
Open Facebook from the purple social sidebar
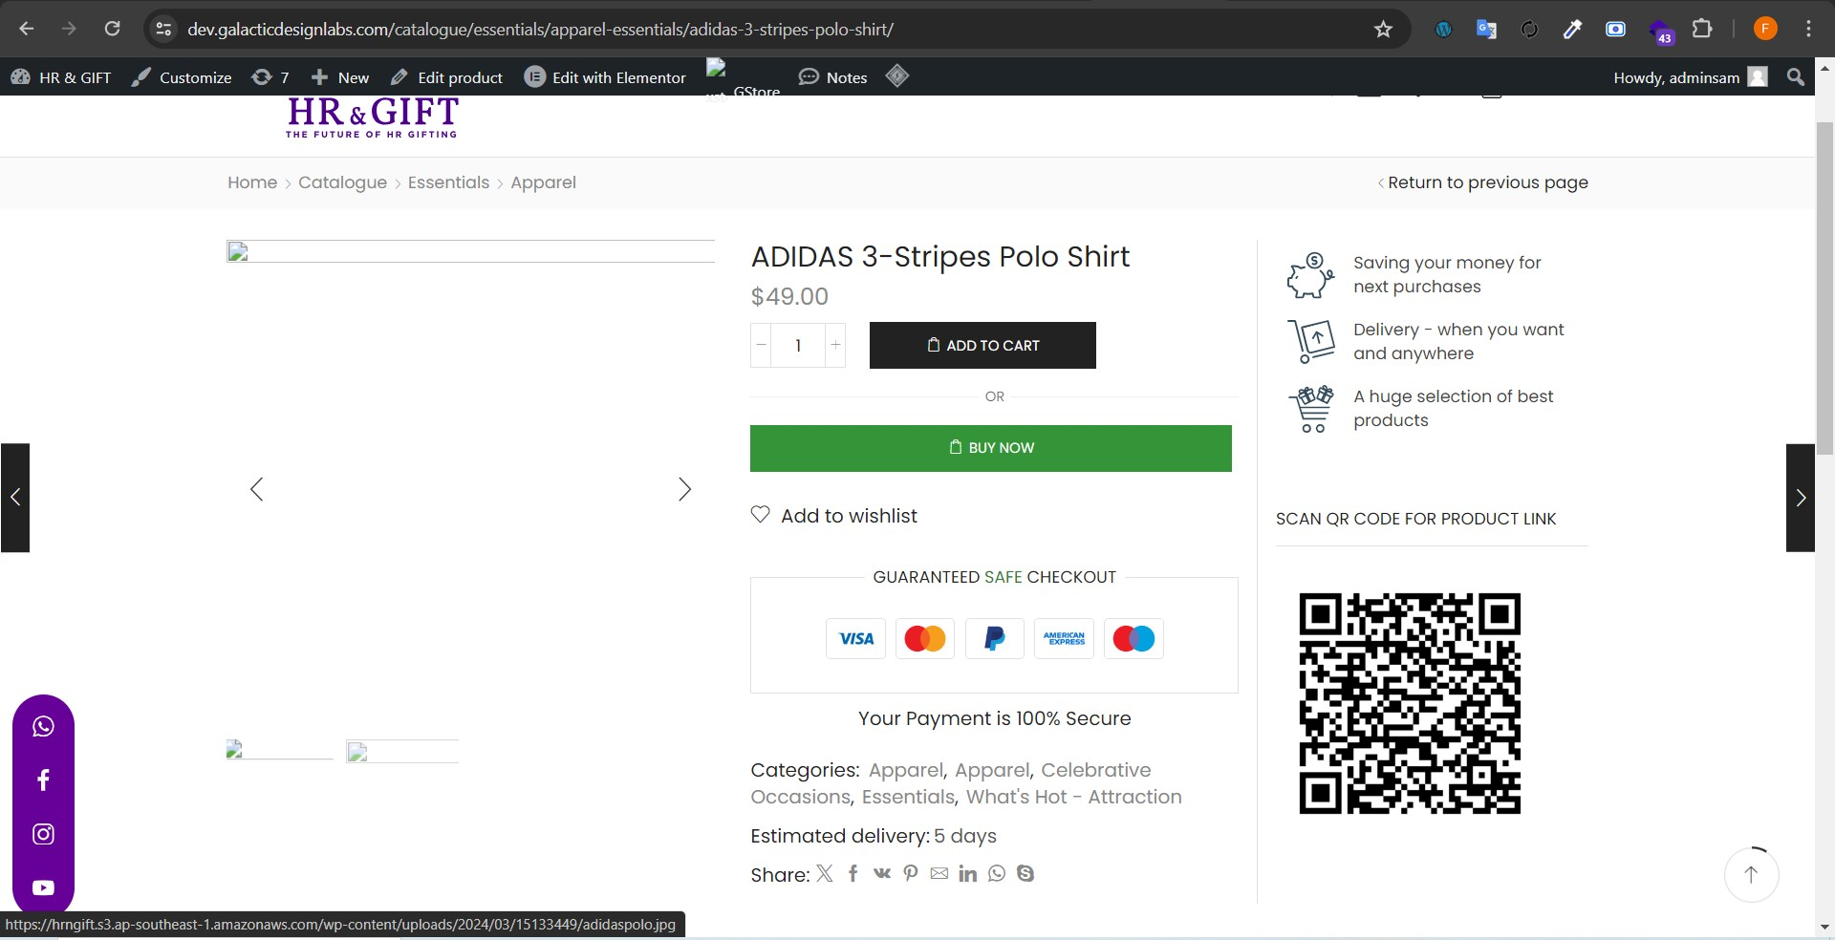(43, 780)
